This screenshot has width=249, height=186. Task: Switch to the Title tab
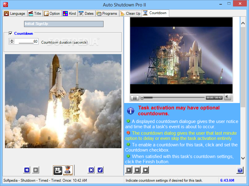[35, 14]
